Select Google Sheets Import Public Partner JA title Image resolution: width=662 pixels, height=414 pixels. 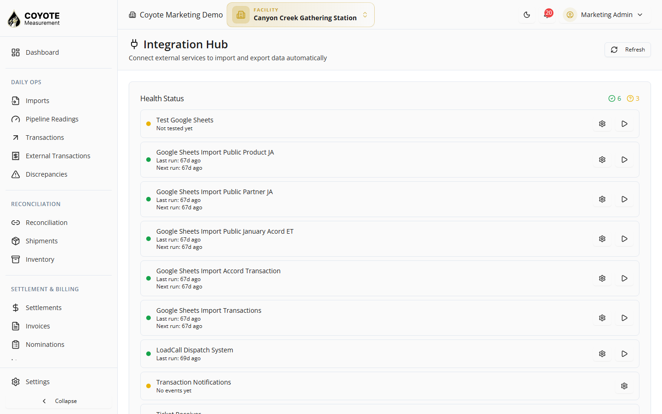click(x=215, y=192)
